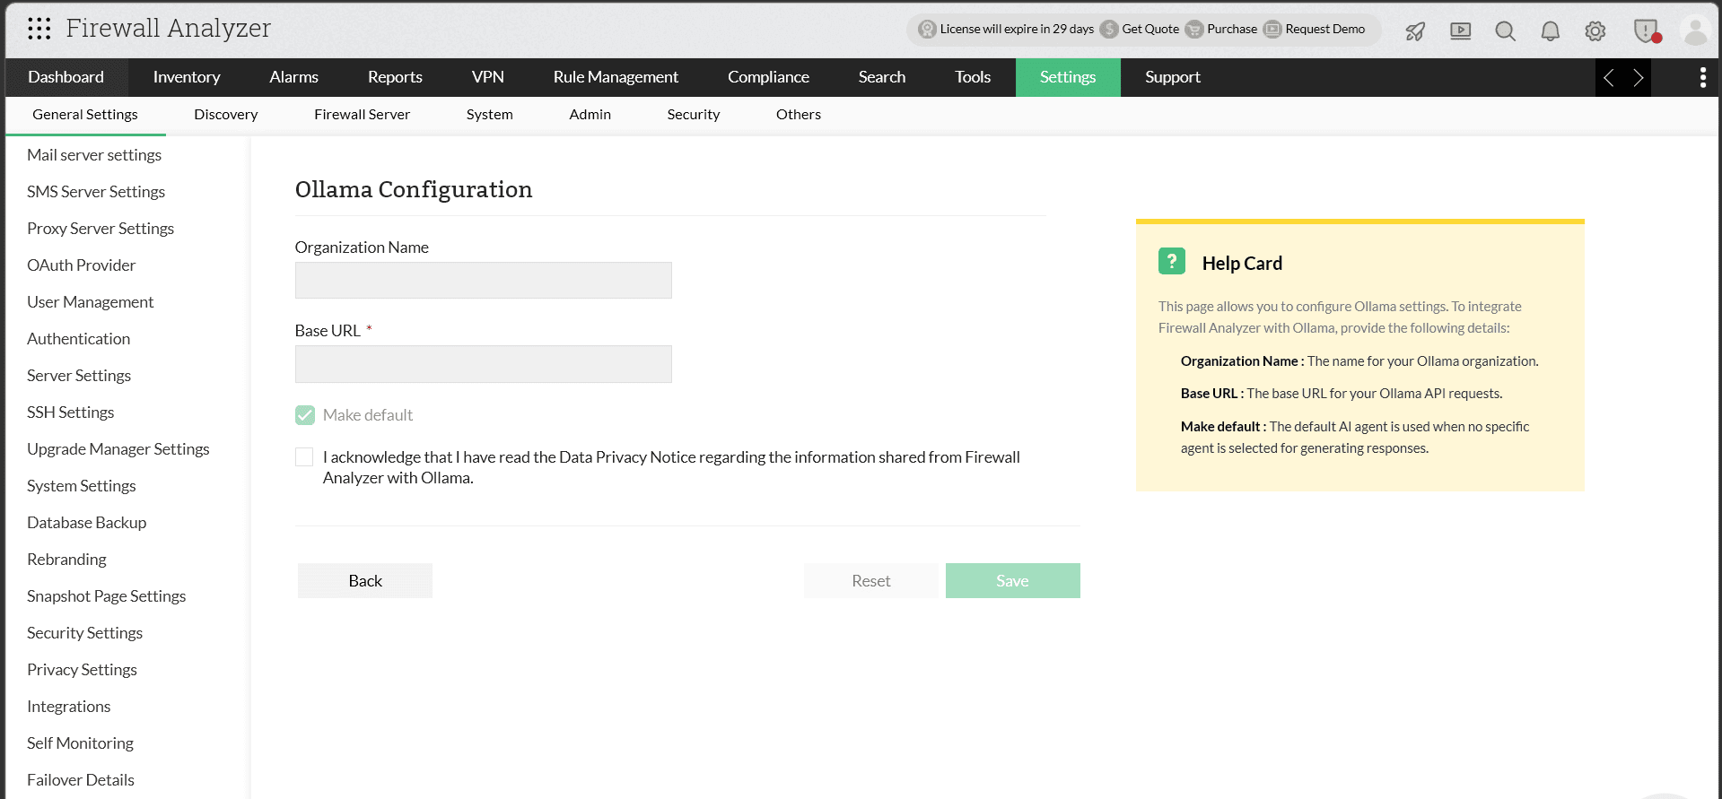
Task: Click the rocket quick-start icon
Action: pyautogui.click(x=1415, y=31)
